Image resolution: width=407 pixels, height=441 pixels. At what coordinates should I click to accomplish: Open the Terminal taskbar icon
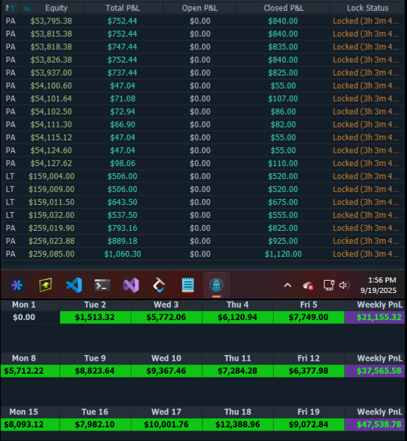tap(102, 285)
